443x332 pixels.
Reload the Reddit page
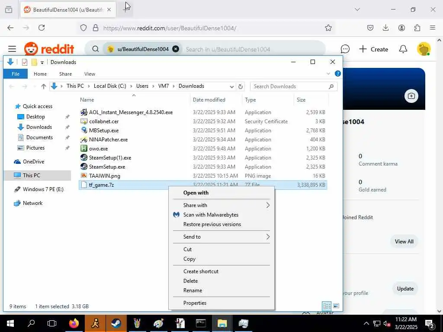42,28
